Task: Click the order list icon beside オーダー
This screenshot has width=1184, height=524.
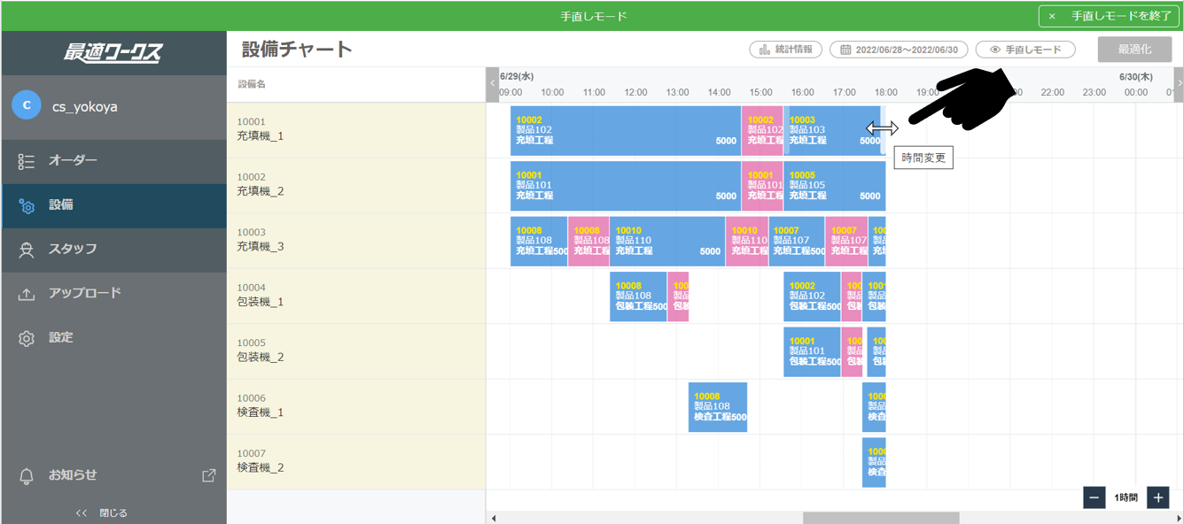Action: click(x=27, y=161)
